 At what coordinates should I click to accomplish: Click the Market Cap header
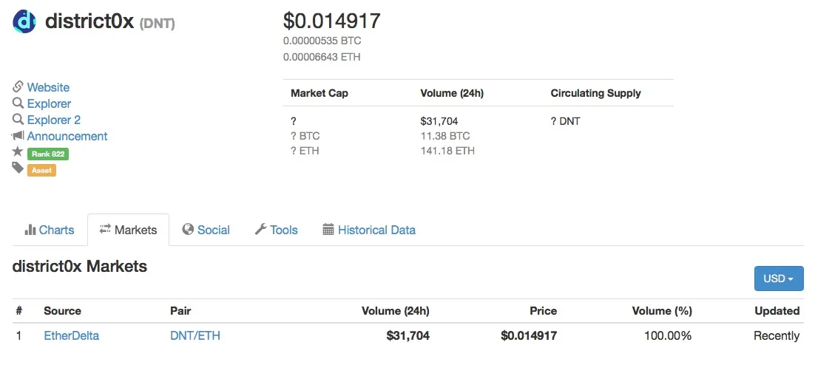point(319,93)
